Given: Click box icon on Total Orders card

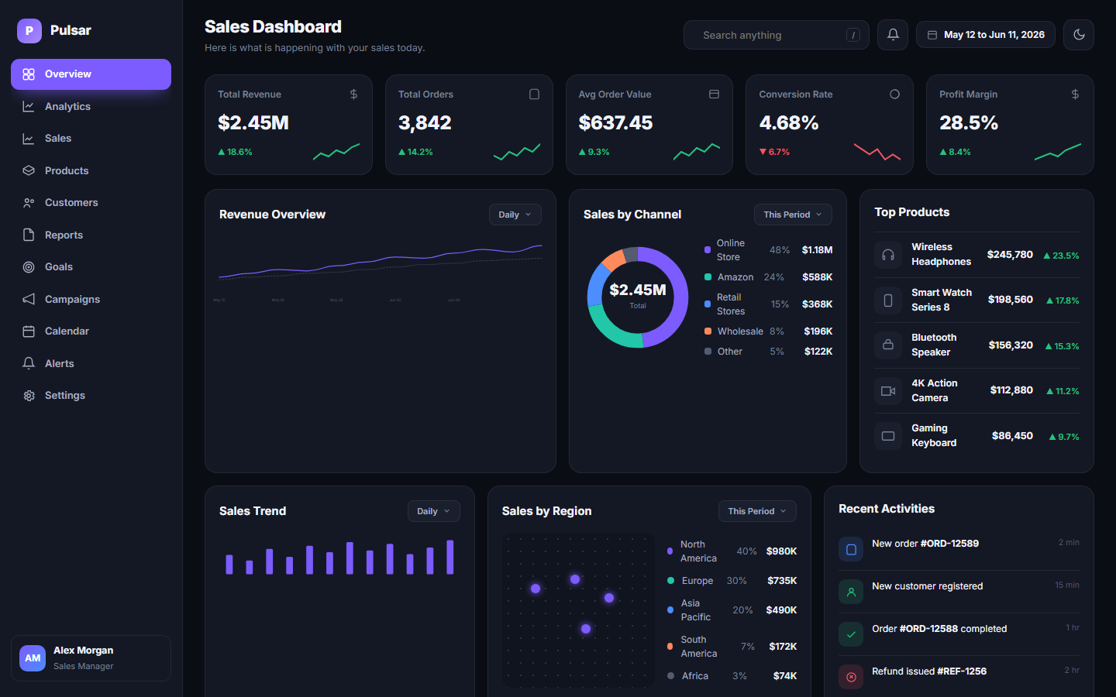Looking at the screenshot, I should pyautogui.click(x=534, y=94).
